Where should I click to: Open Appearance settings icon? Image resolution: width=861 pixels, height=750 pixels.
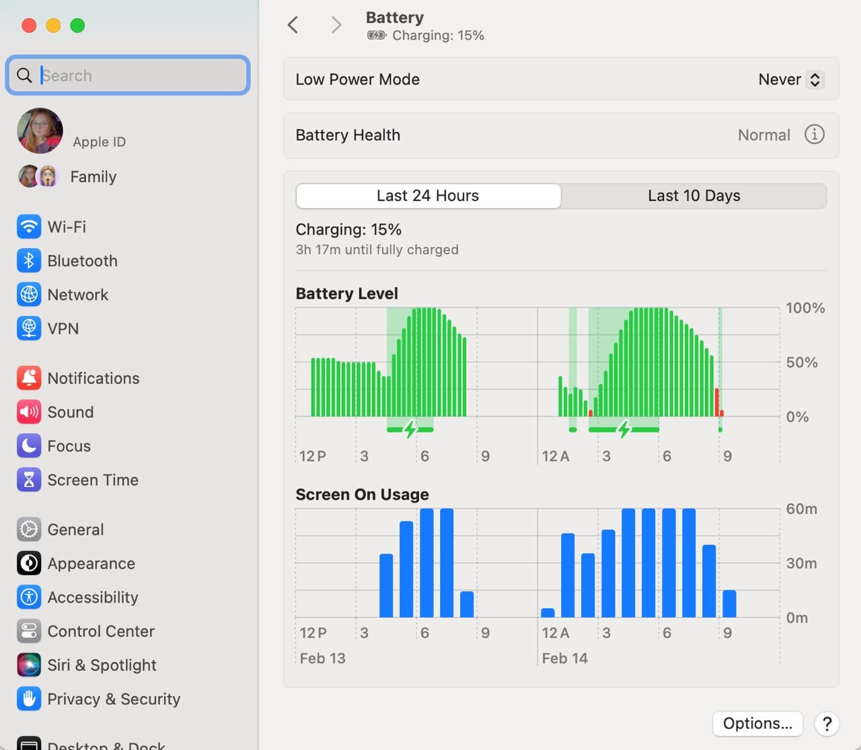[x=29, y=563]
